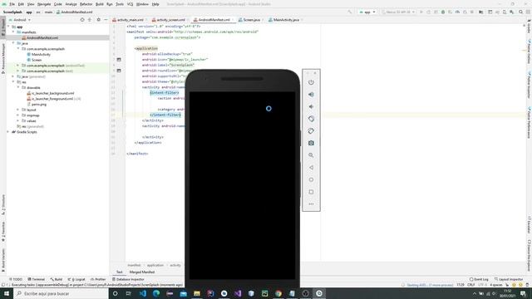
Task: Click the emulator Overview square button
Action: 311,192
